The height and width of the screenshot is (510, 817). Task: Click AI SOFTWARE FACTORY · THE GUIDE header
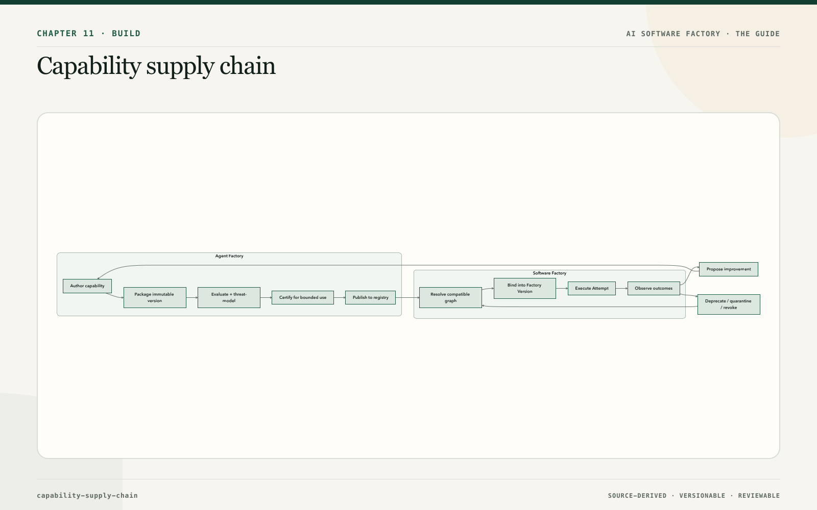tap(703, 34)
